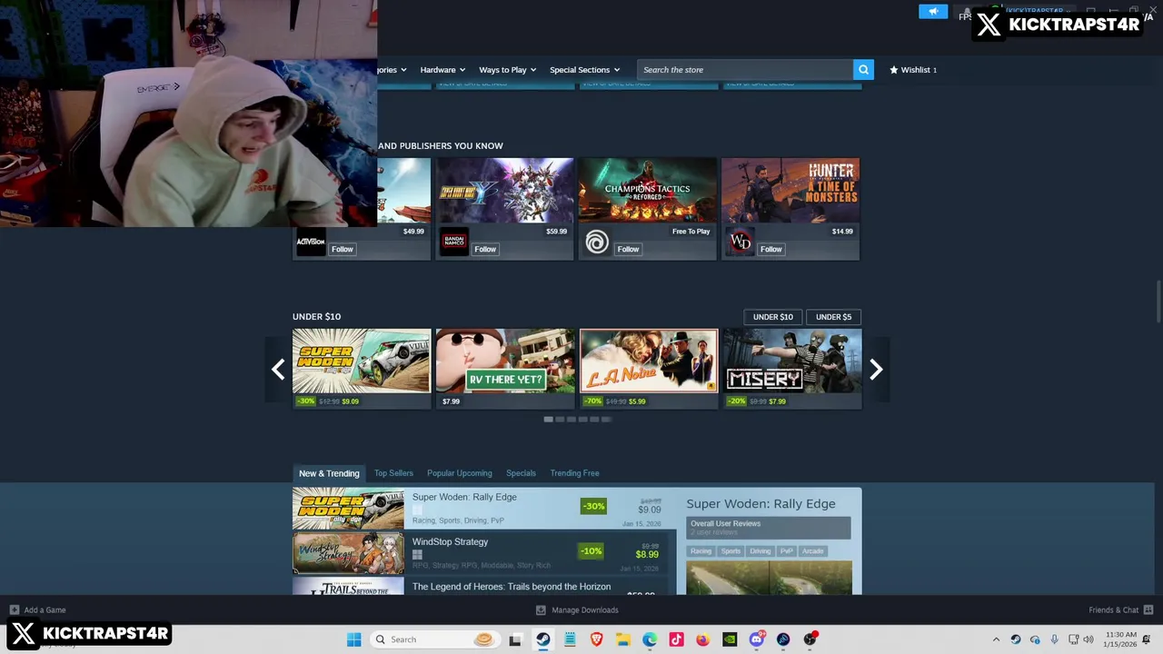The width and height of the screenshot is (1163, 654).
Task: Switch to the Top Sellers tab
Action: [x=393, y=473]
